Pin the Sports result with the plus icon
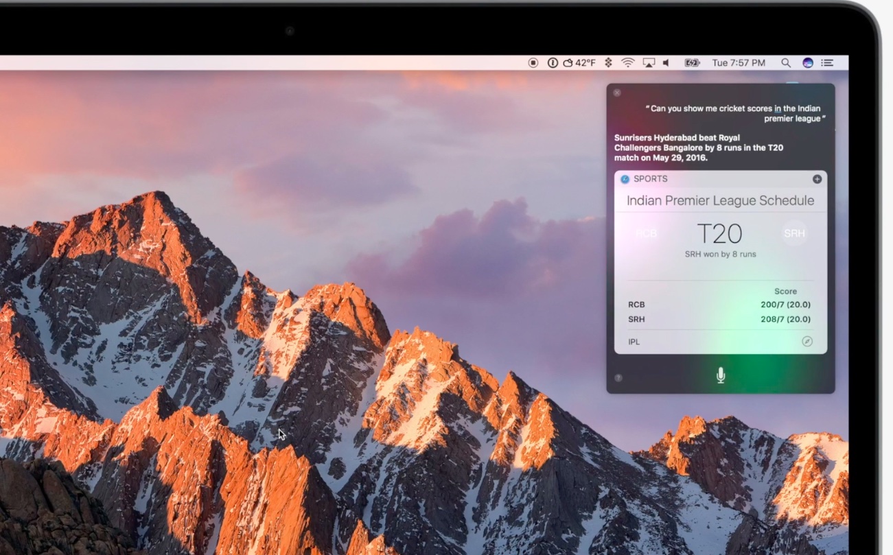 [x=817, y=179]
